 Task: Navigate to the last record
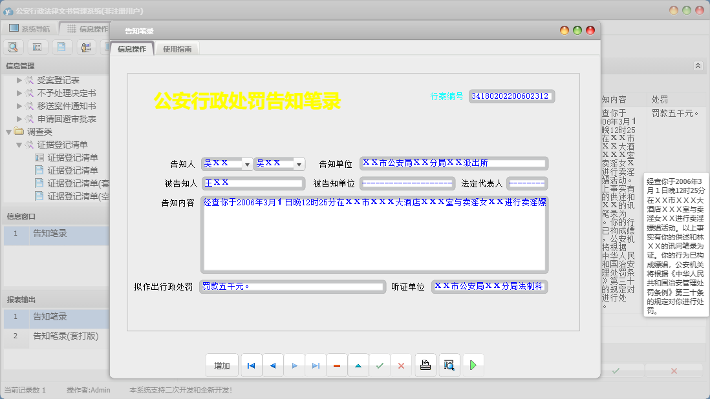click(315, 365)
